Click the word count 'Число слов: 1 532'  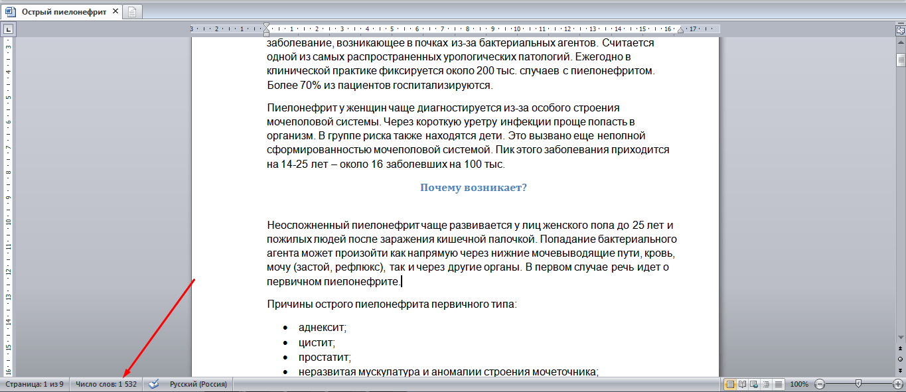[x=106, y=384]
